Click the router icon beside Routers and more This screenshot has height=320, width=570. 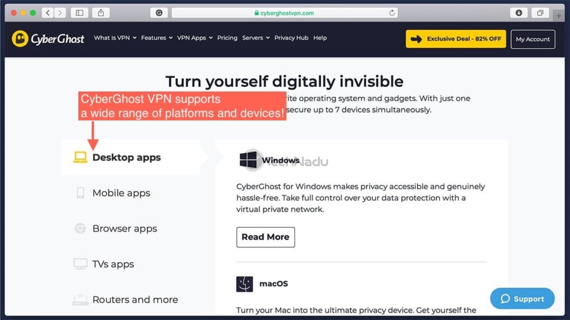[80, 299]
